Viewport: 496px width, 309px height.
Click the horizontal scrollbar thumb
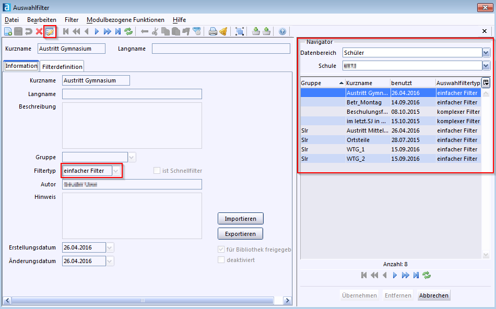(143, 301)
